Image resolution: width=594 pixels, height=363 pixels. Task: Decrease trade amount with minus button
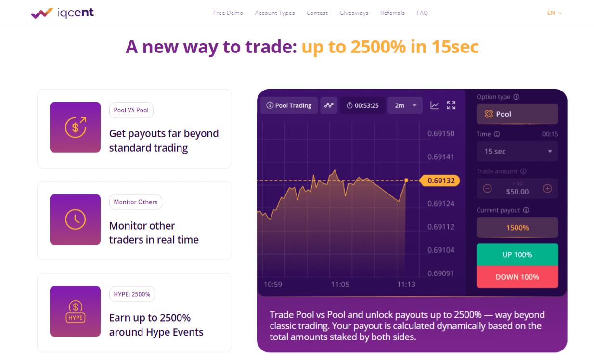487,189
